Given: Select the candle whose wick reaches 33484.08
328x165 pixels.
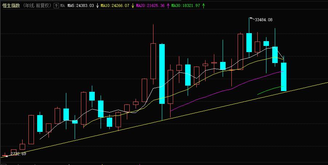Looking at the screenshot, I should coord(249,43).
